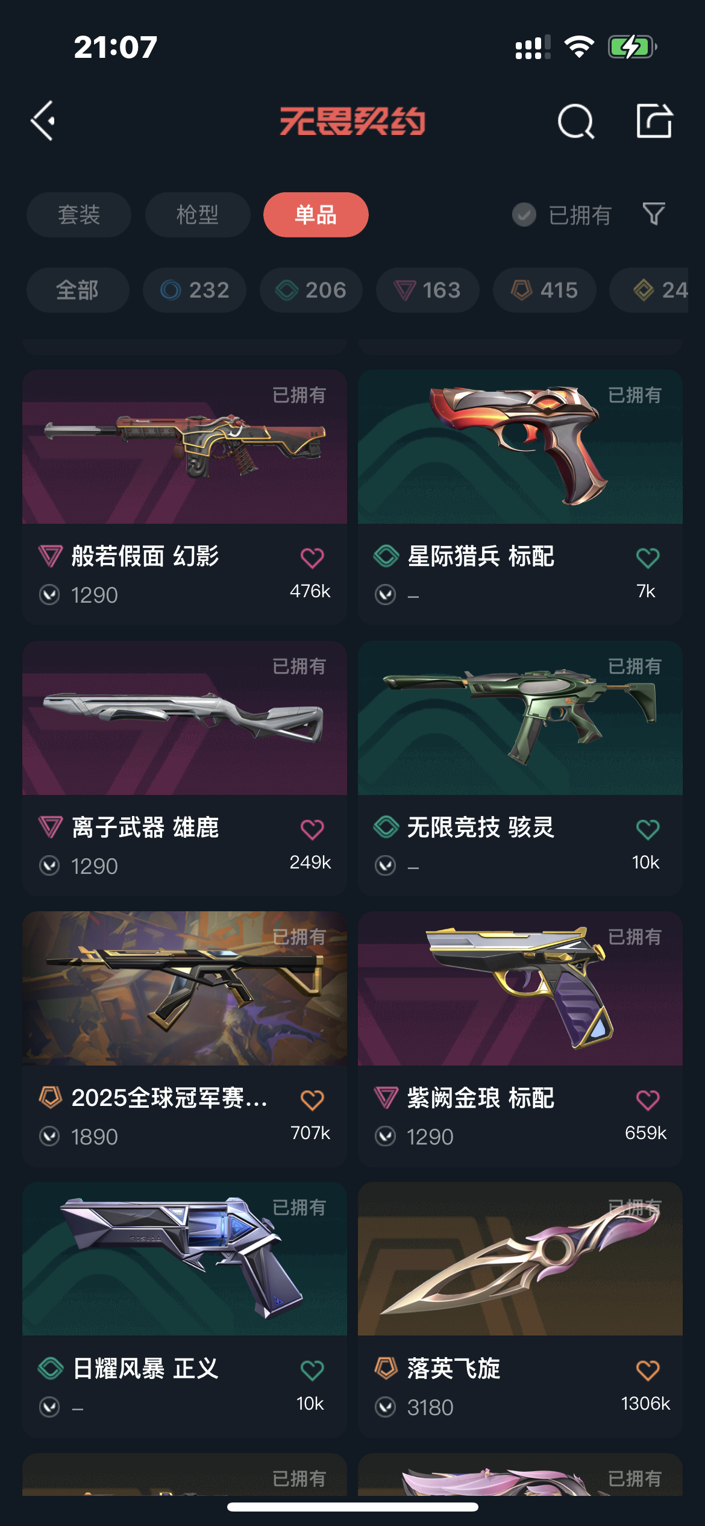The image size is (705, 1526).
Task: Switch to the 枪型 tab
Action: [198, 215]
